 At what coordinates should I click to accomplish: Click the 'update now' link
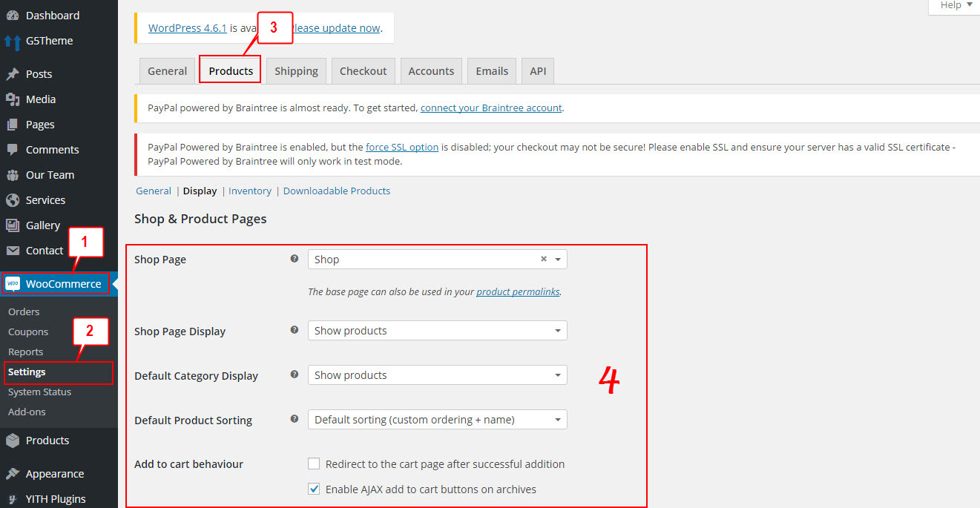coord(338,28)
